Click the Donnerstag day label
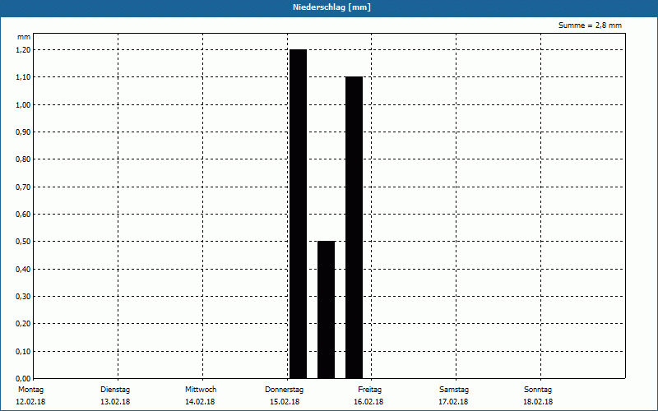The image size is (658, 411). pos(284,390)
